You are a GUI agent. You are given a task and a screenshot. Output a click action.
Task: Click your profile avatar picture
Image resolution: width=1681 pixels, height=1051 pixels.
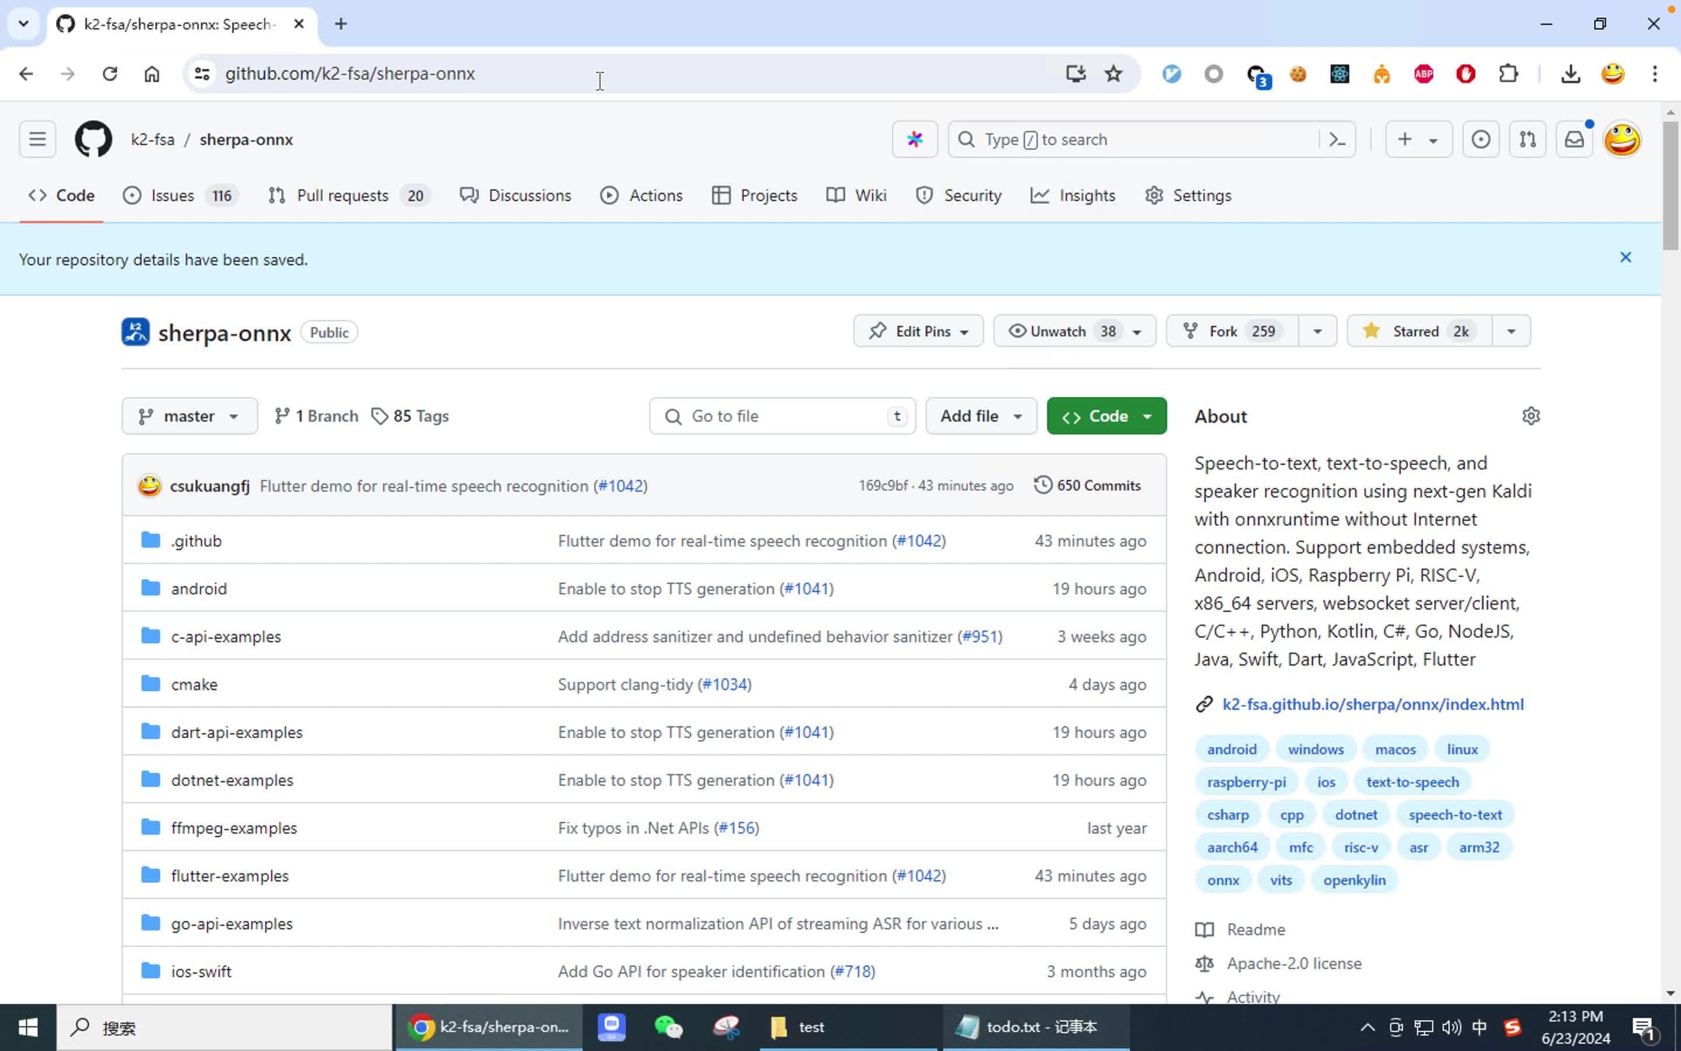coord(1623,139)
